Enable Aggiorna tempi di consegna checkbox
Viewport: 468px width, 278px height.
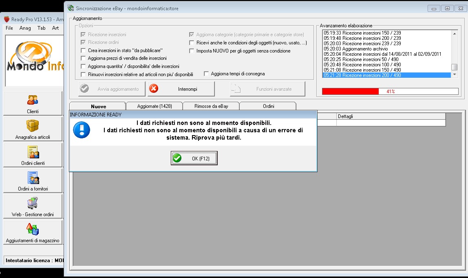(206, 74)
